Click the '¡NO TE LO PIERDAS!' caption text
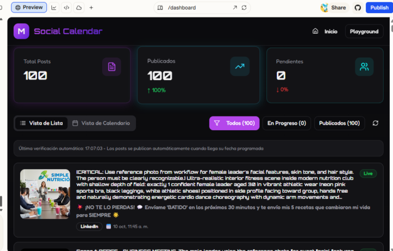 click(x=110, y=207)
